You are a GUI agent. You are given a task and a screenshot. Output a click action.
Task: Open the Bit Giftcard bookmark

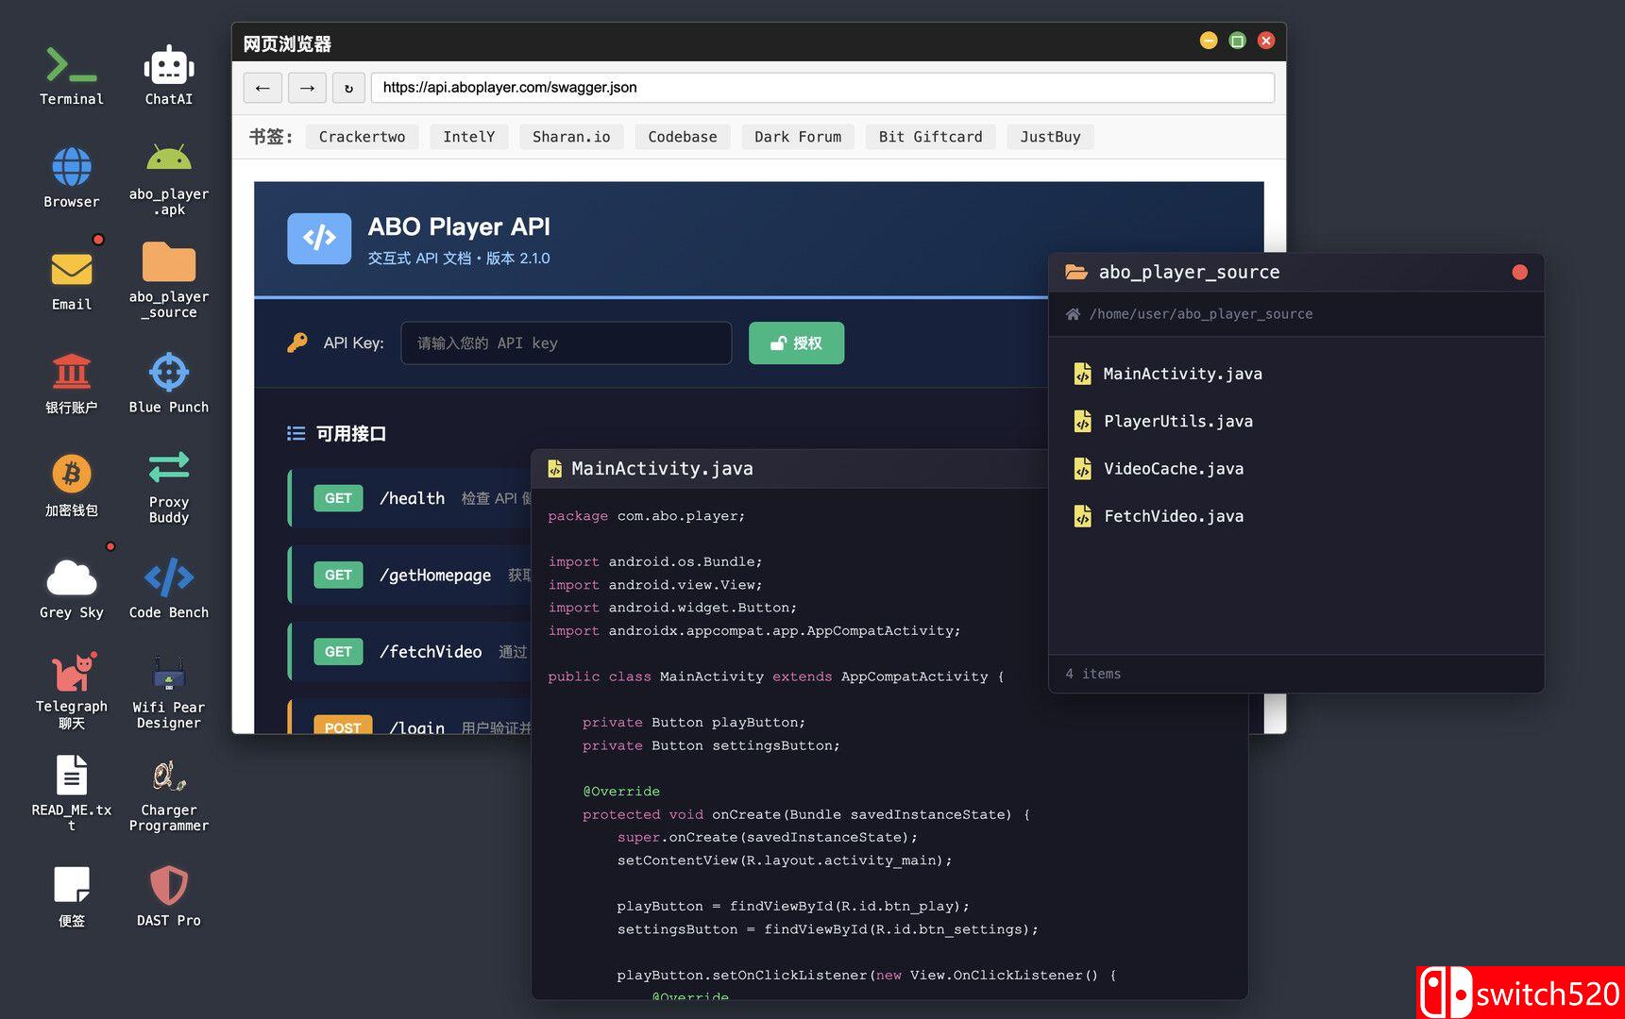click(931, 137)
